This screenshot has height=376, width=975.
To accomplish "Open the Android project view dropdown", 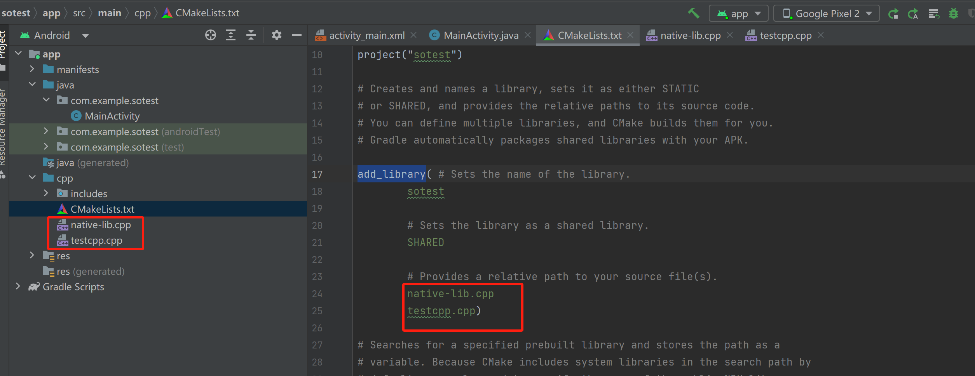I will click(x=55, y=35).
